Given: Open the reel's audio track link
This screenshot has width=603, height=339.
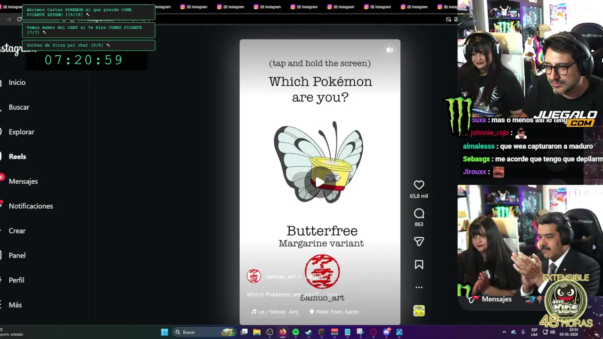Looking at the screenshot, I should click(275, 312).
